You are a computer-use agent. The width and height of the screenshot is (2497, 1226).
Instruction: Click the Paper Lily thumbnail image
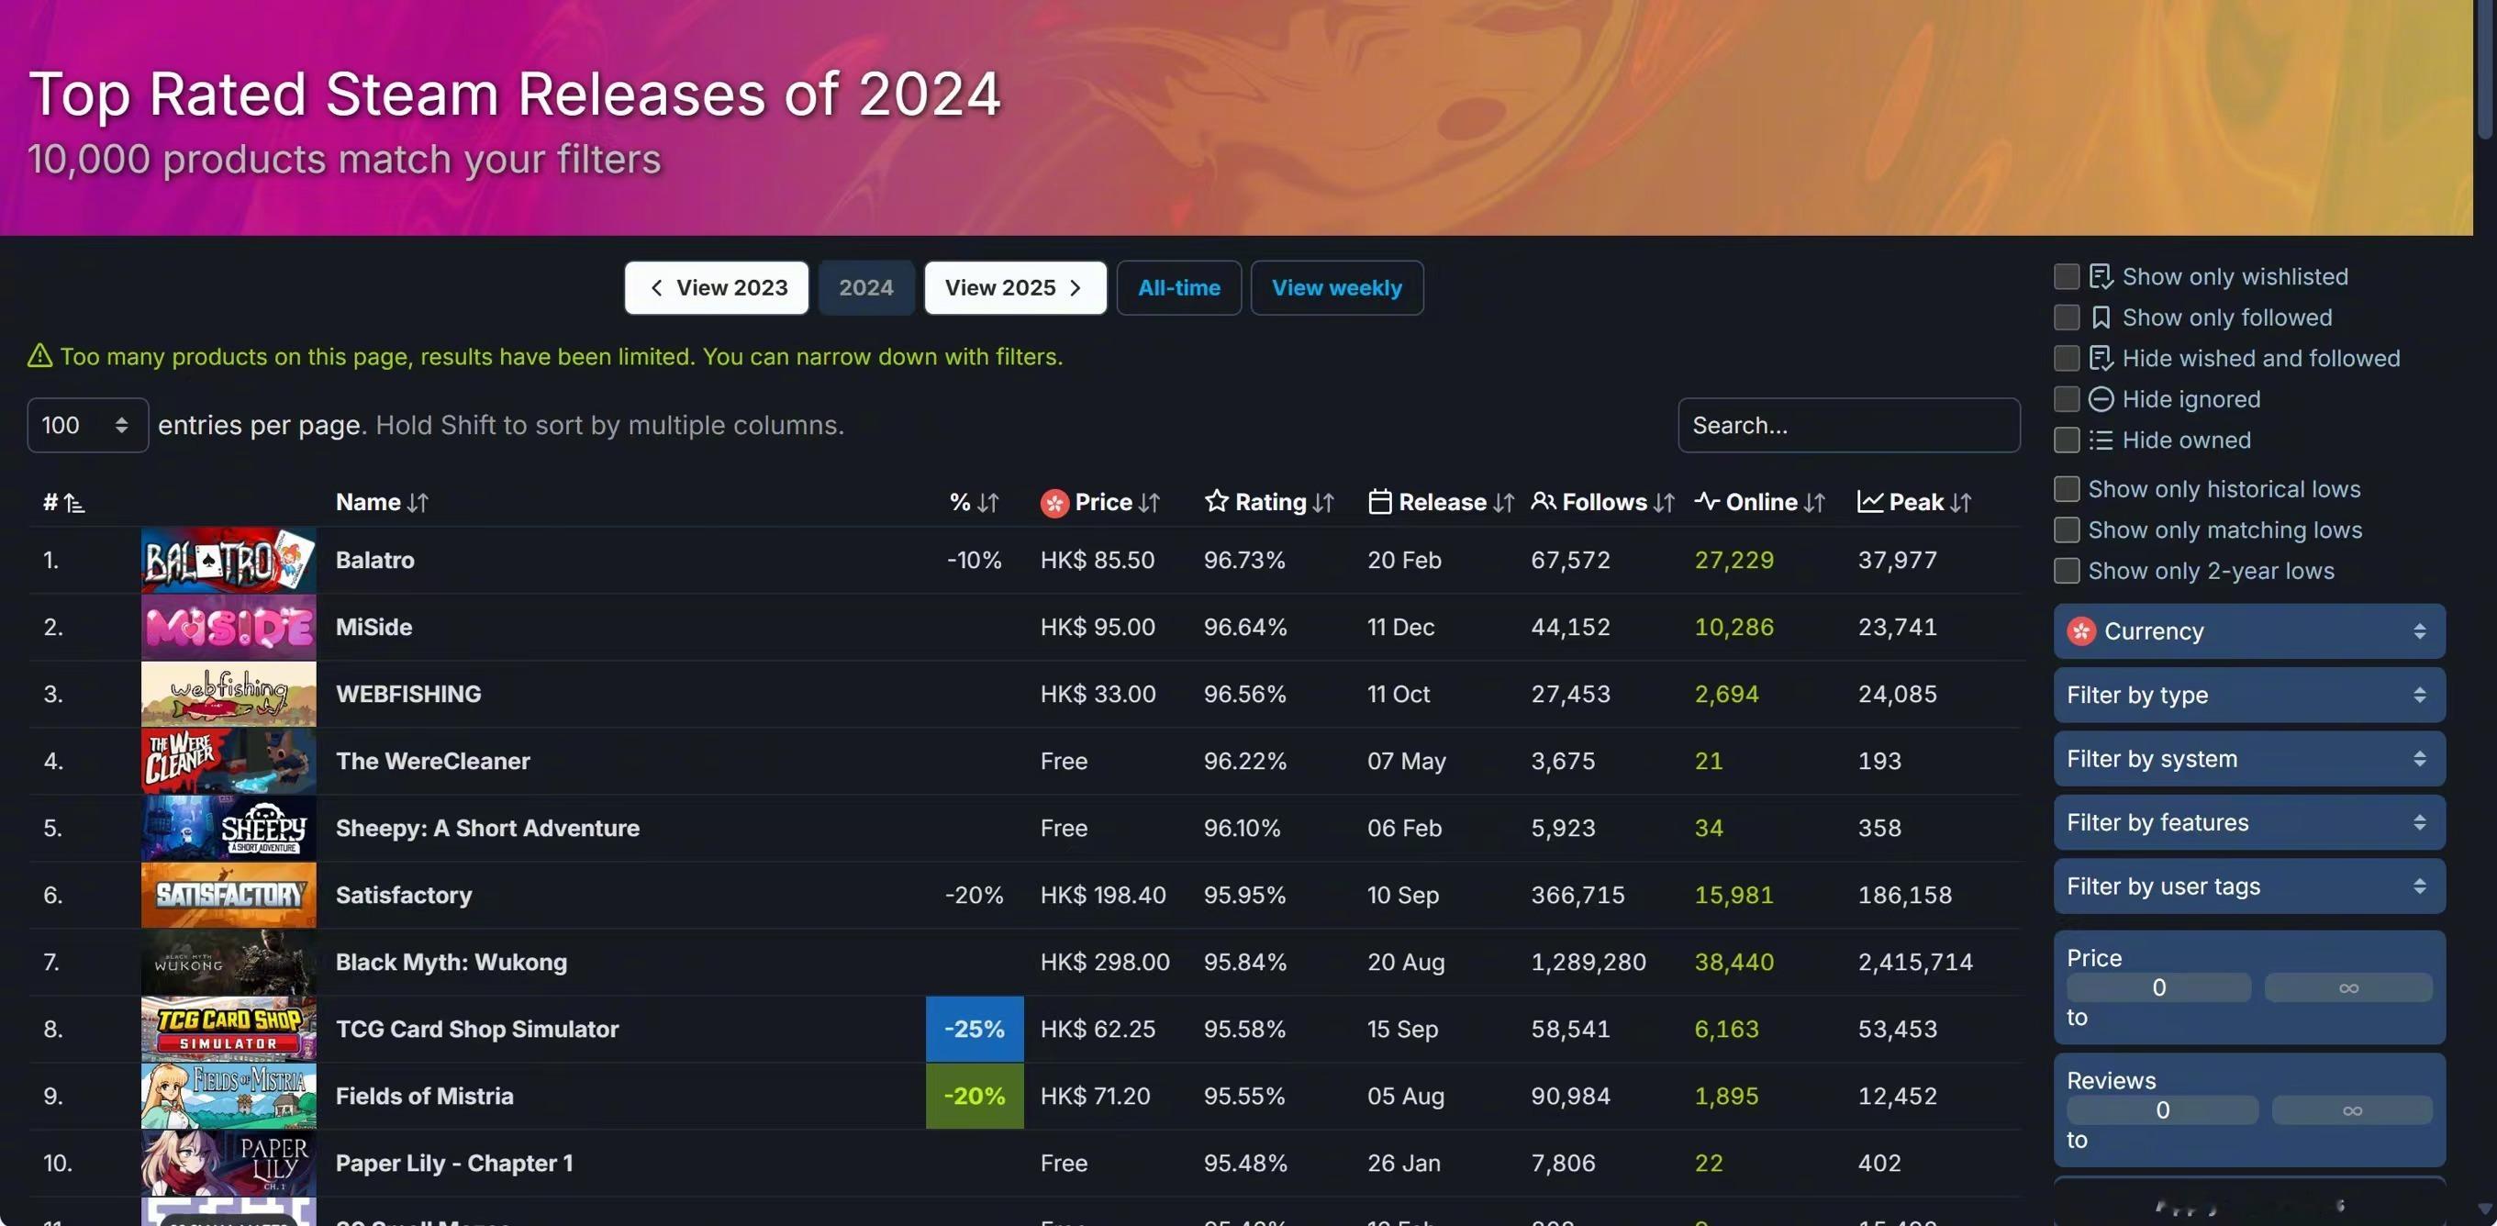point(229,1163)
